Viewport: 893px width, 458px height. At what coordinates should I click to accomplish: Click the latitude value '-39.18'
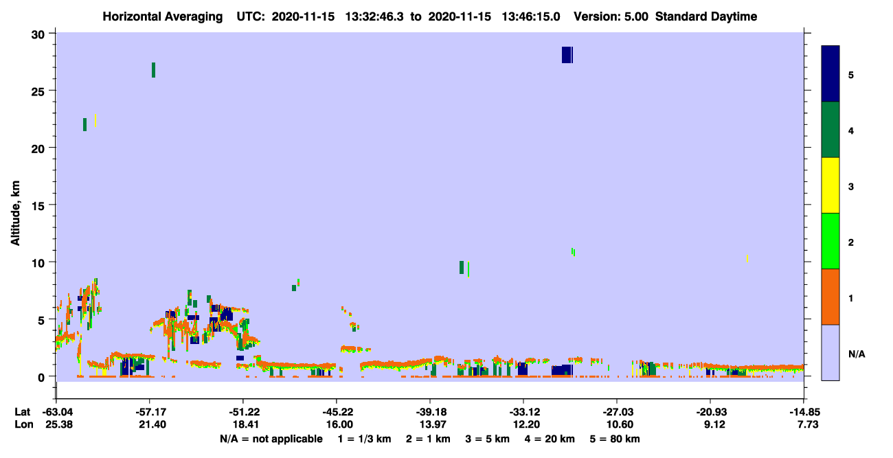(x=430, y=412)
